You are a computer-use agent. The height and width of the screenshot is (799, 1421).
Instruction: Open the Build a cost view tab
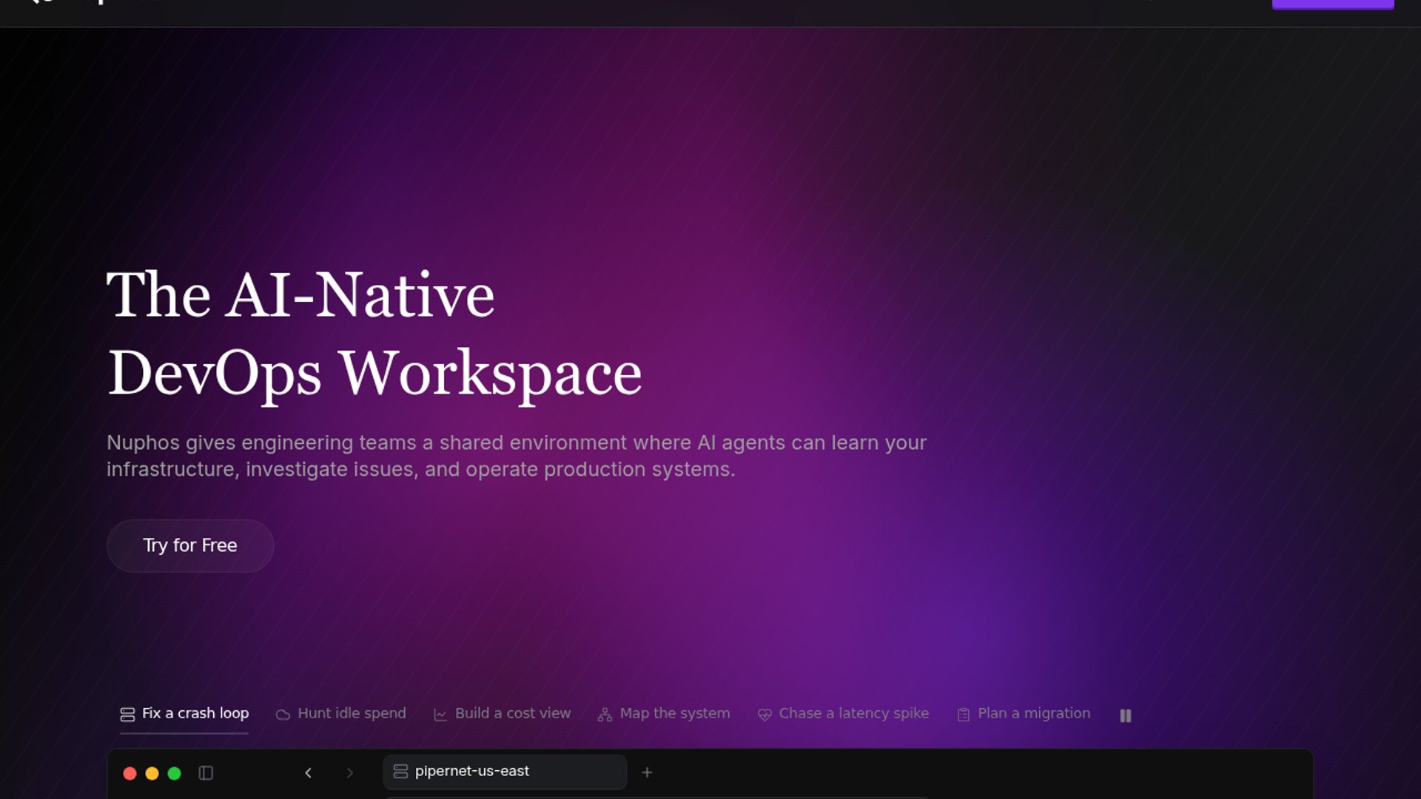coord(503,714)
